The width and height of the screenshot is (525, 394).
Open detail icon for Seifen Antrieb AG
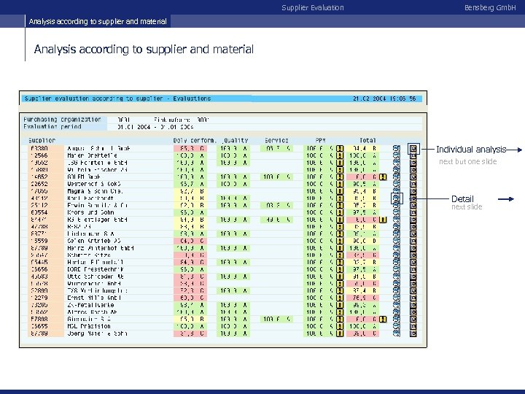click(x=397, y=241)
